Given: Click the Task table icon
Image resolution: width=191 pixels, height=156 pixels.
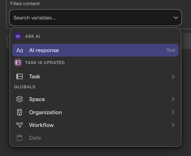Looking at the screenshot, I should pyautogui.click(x=20, y=76).
